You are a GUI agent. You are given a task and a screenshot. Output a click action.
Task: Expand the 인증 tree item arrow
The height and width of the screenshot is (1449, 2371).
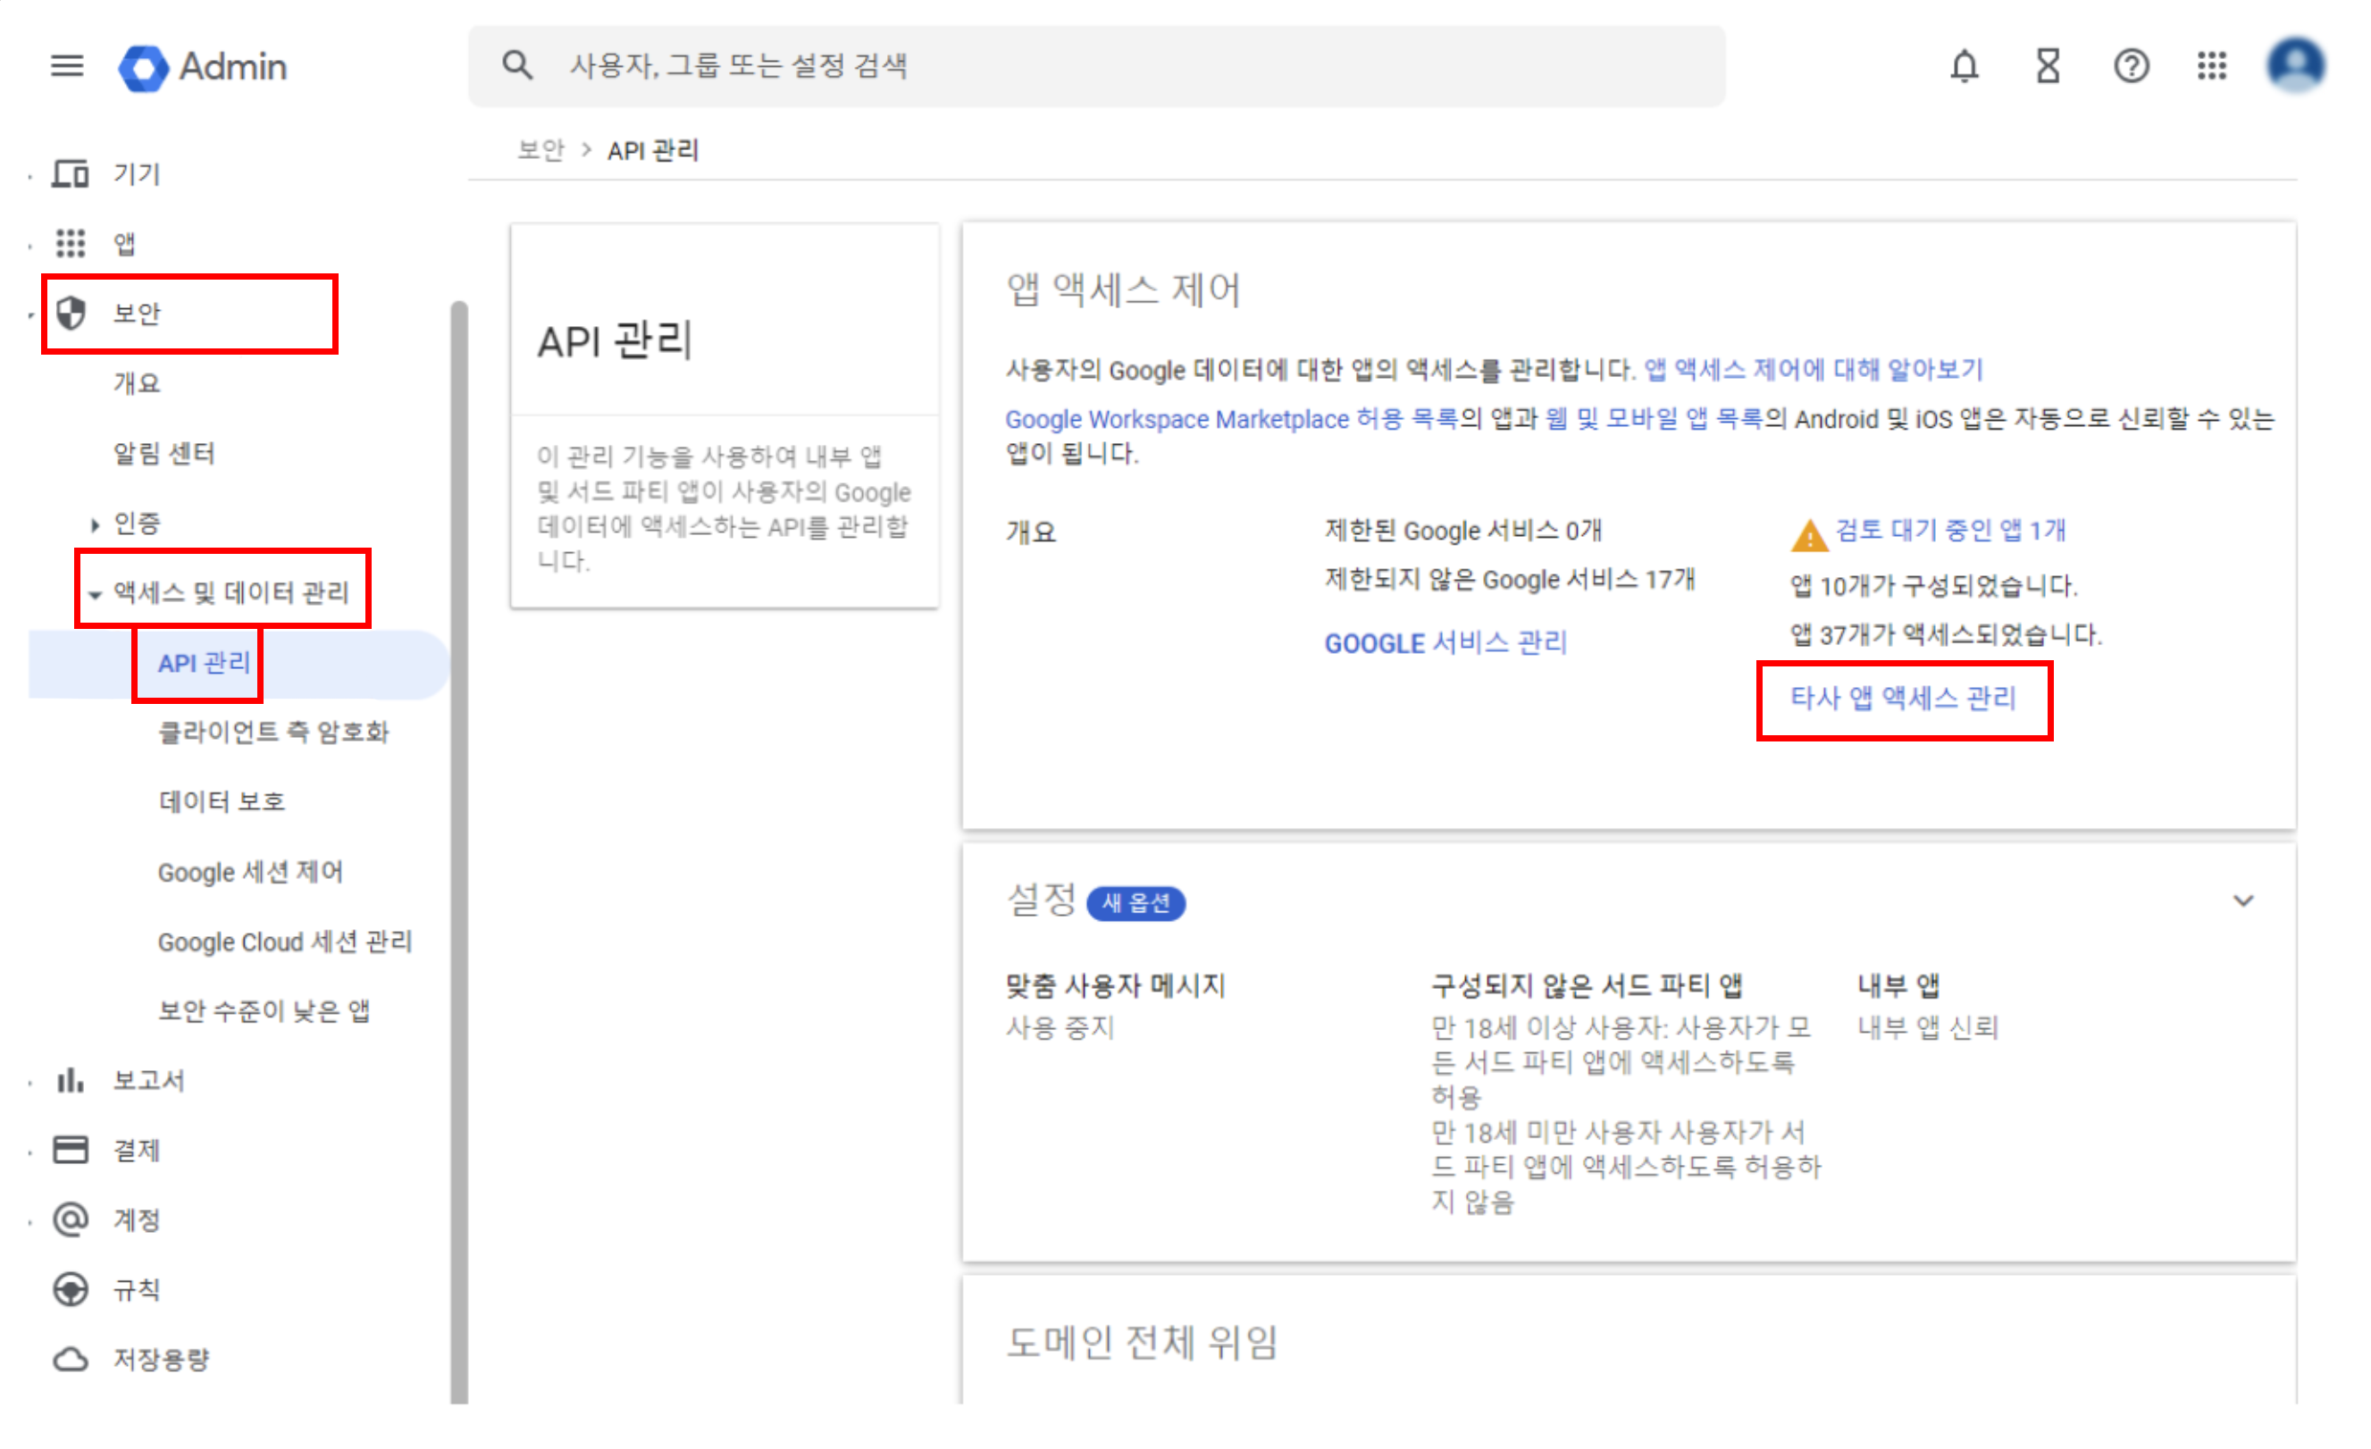[x=95, y=524]
